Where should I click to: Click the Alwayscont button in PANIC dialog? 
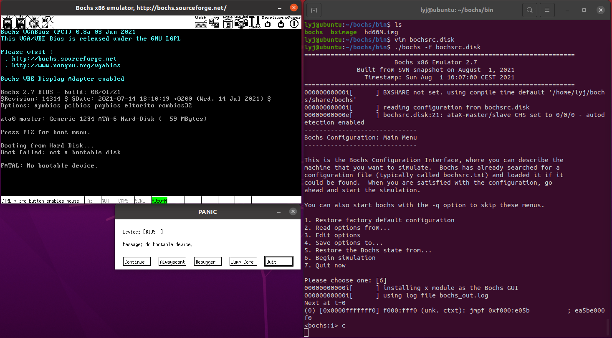tap(172, 262)
